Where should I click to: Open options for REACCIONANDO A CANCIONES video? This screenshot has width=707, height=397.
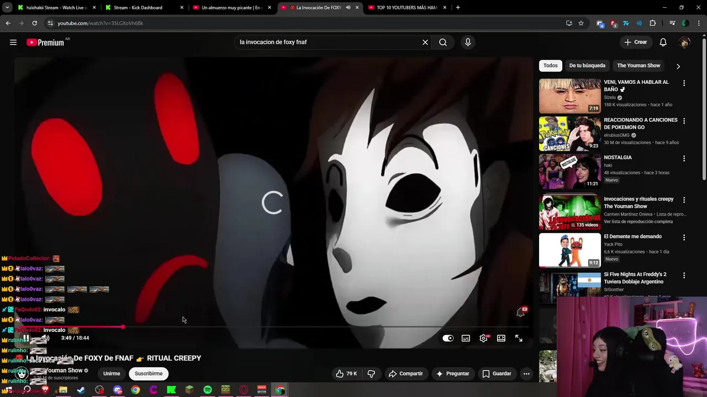684,121
